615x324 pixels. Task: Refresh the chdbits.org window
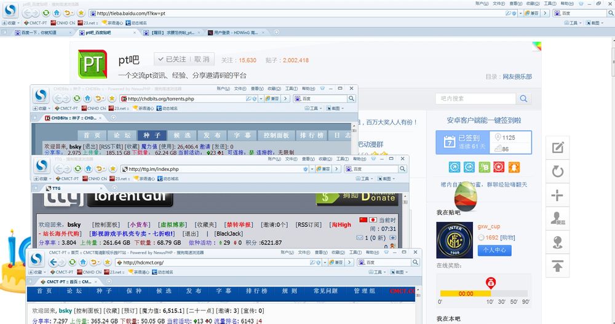pos(77,98)
